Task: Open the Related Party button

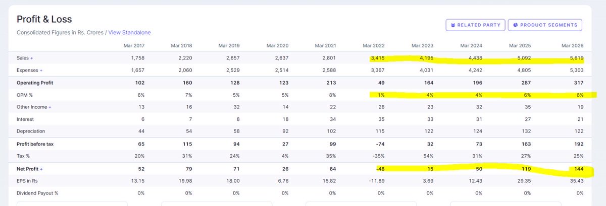Action: tap(475, 25)
